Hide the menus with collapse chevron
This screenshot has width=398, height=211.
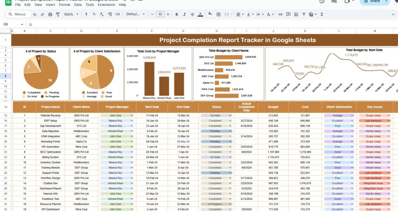pos(393,14)
